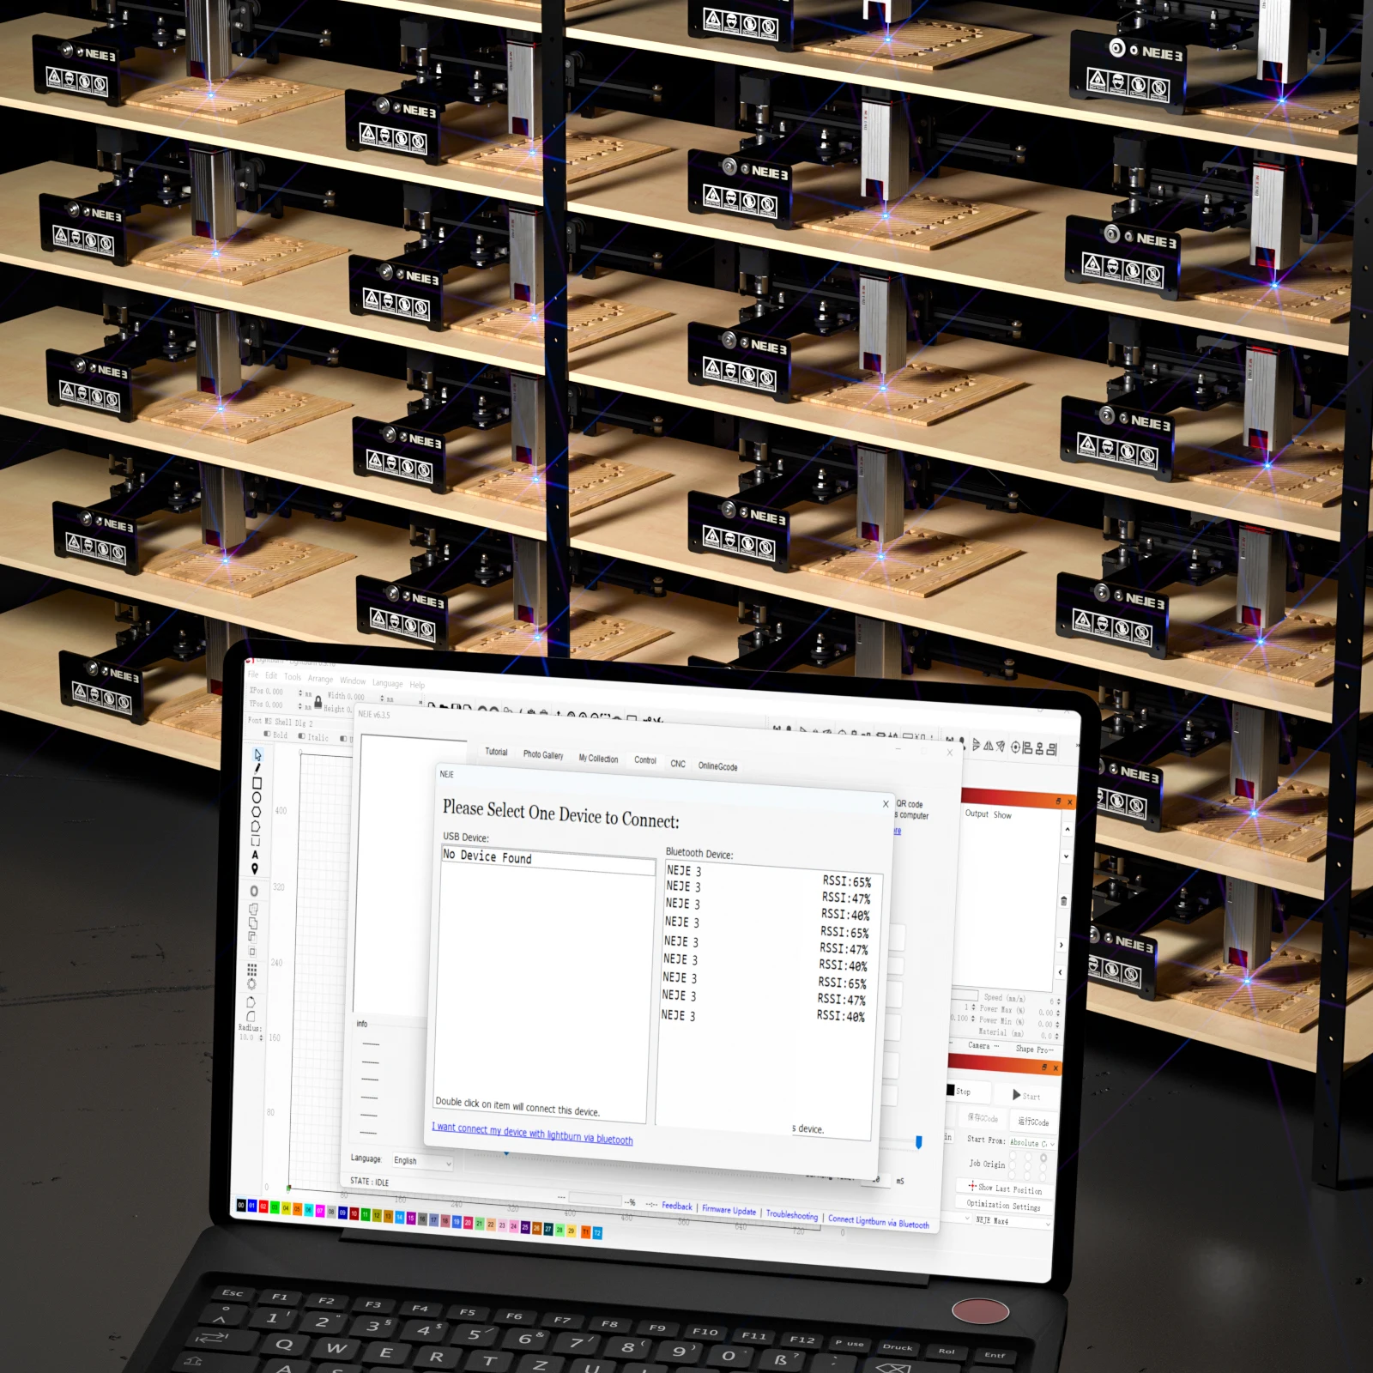Screen dimensions: 1373x1373
Task: Close the Cuts panel showing Output and Show
Action: (1069, 802)
